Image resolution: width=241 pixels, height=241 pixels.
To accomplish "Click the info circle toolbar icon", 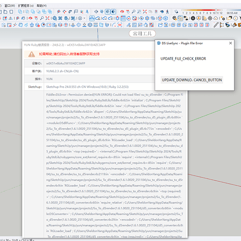I will pos(236,18).
